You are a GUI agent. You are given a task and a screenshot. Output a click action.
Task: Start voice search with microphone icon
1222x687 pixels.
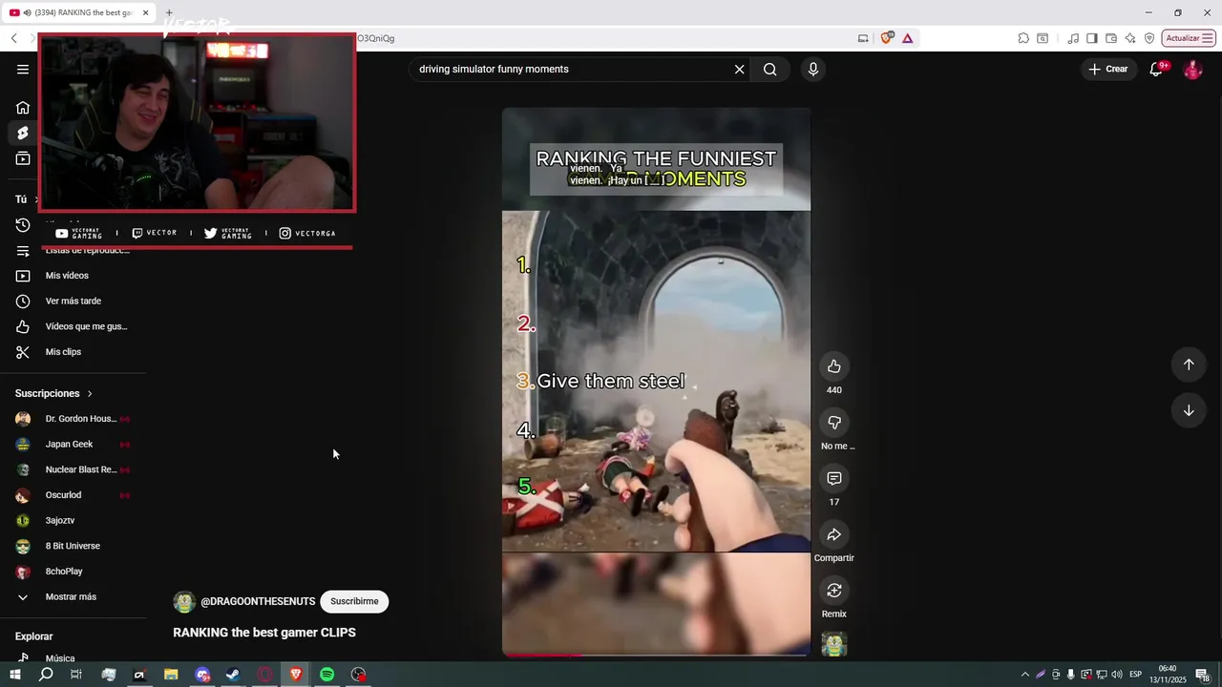point(813,69)
